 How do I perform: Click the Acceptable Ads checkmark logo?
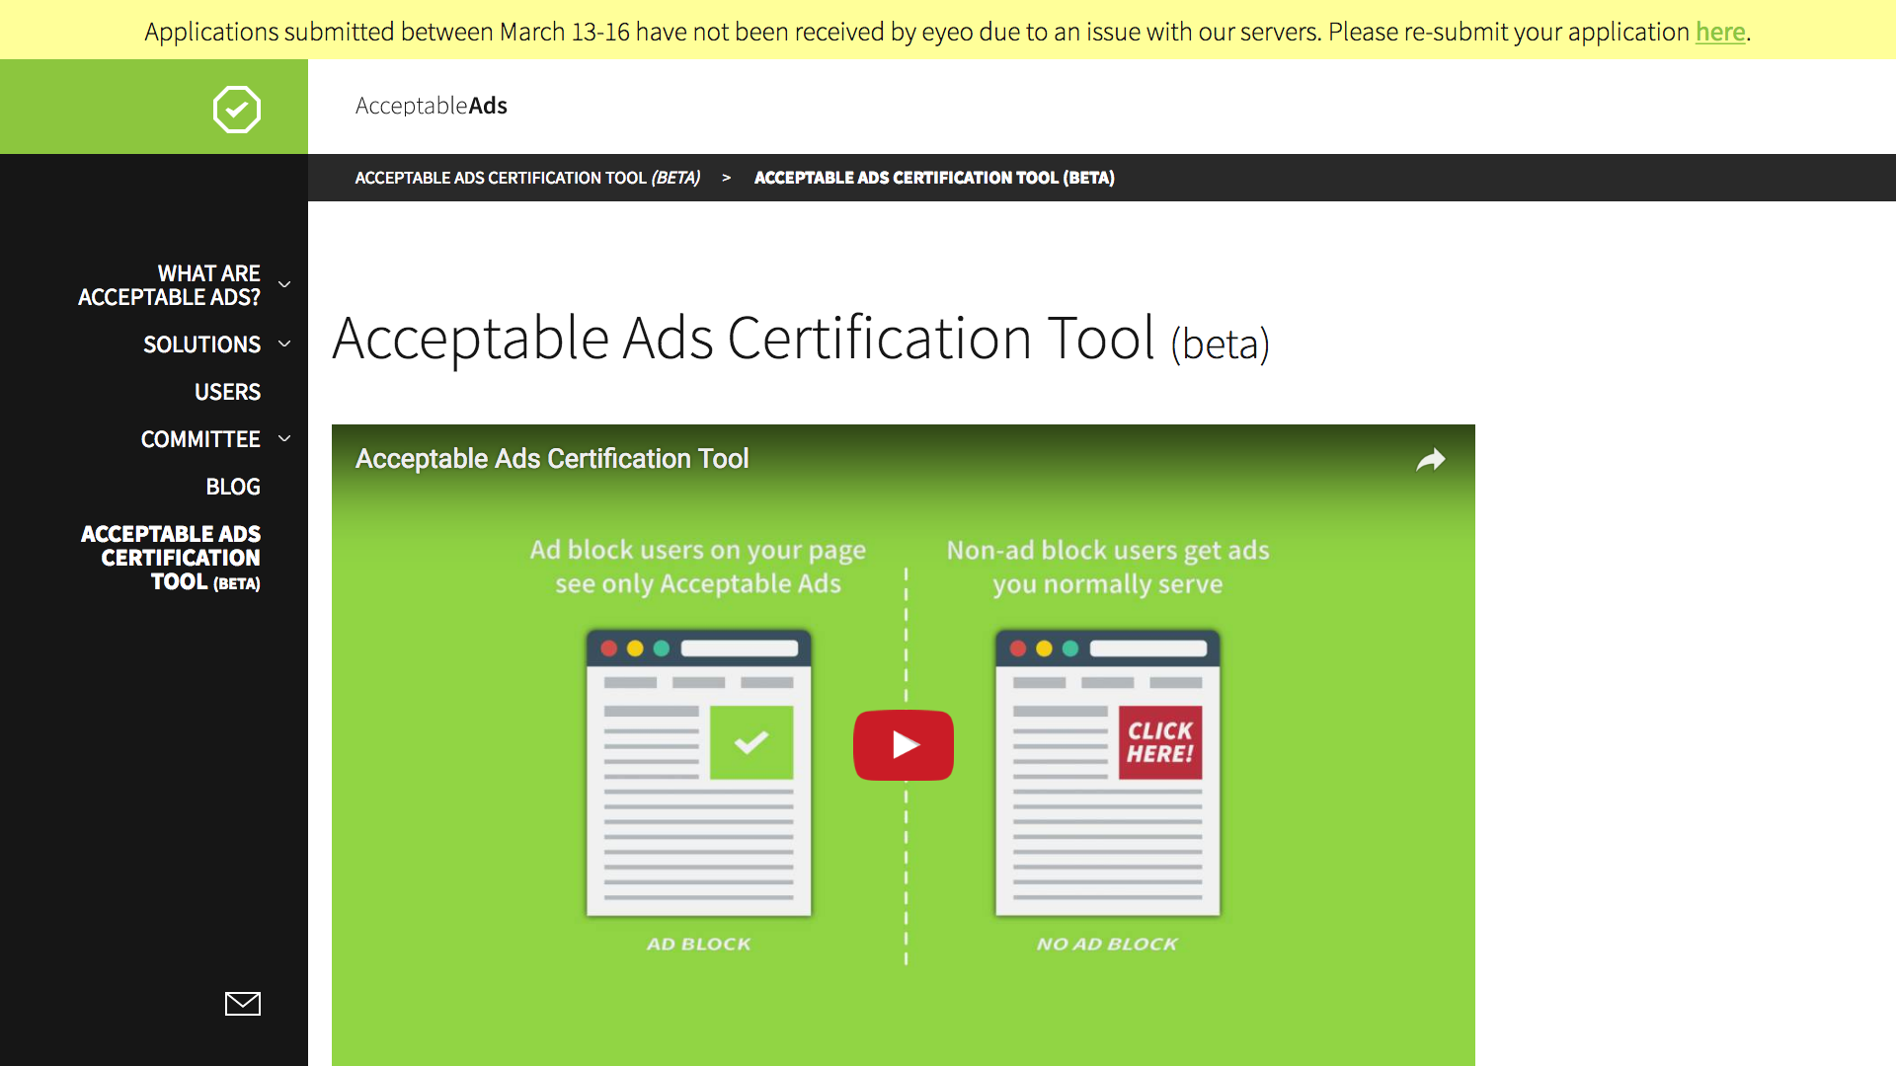(x=237, y=109)
